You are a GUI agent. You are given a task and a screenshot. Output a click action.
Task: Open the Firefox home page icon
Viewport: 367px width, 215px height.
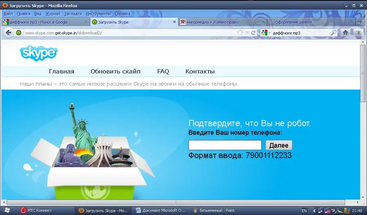[345, 33]
